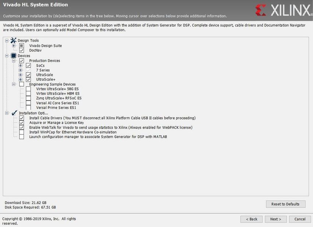Screen dimensions: 313x227
Task: Select the Installation Opti... label
Action: click(34, 113)
